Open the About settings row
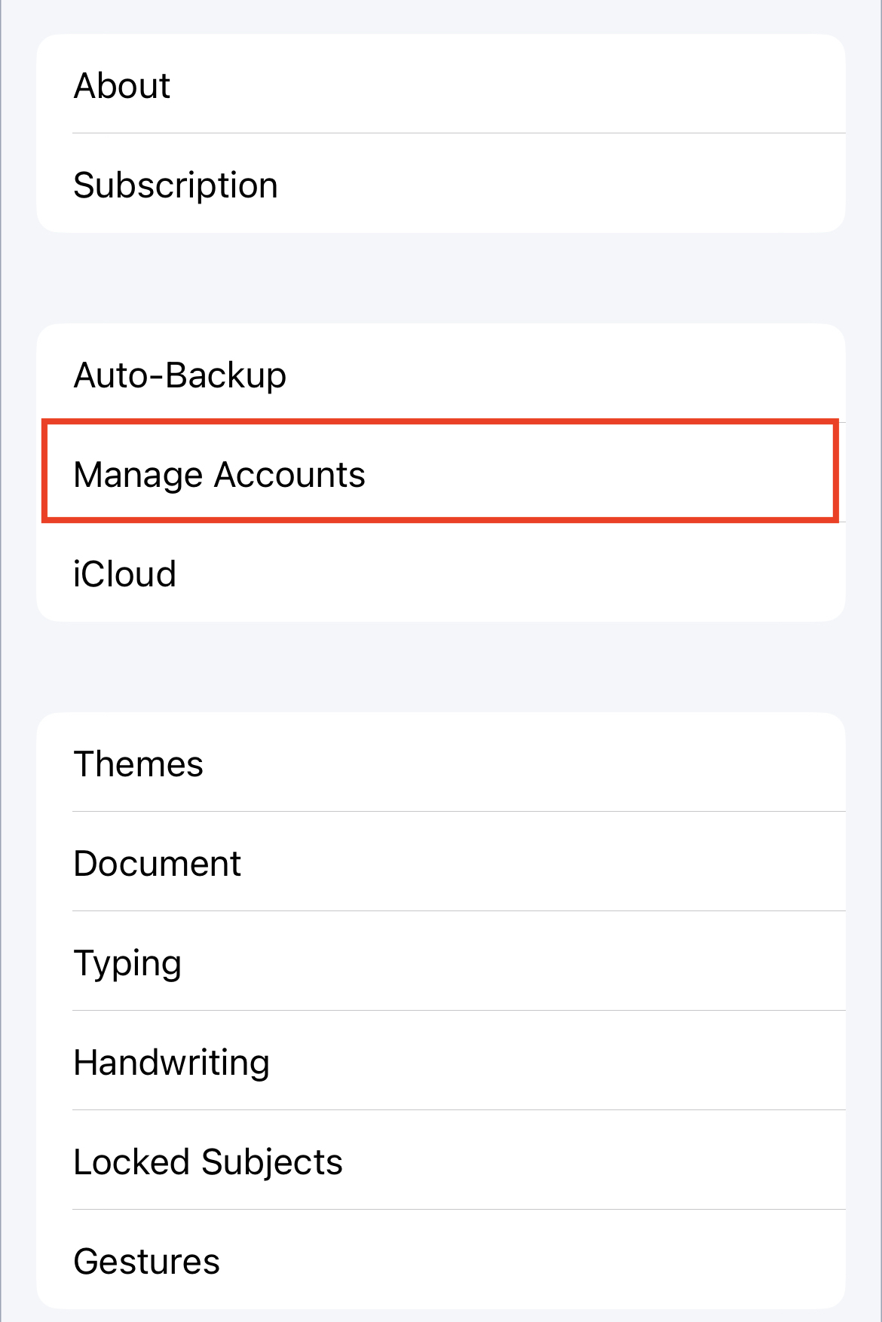 coord(440,84)
